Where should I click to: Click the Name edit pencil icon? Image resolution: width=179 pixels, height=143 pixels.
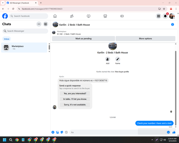click(118, 59)
